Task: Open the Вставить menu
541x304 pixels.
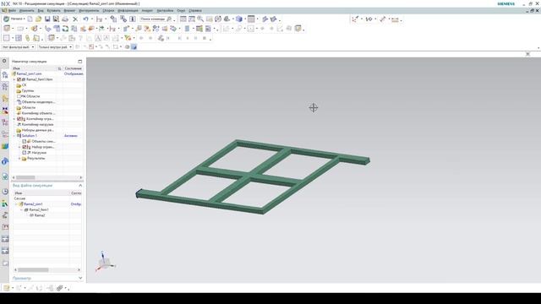Action: [53, 11]
